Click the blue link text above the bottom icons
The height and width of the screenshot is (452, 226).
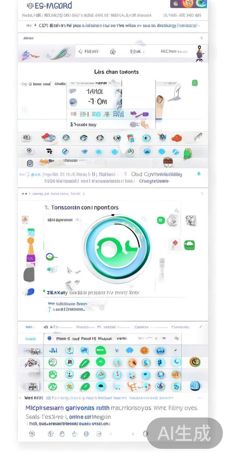[67, 408]
